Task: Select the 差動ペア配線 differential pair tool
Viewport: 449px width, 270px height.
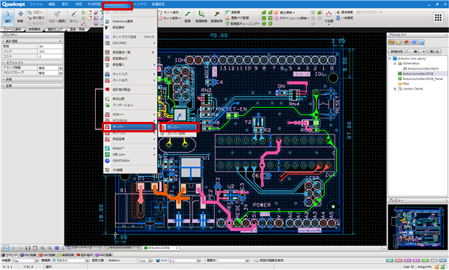Action: [237, 18]
